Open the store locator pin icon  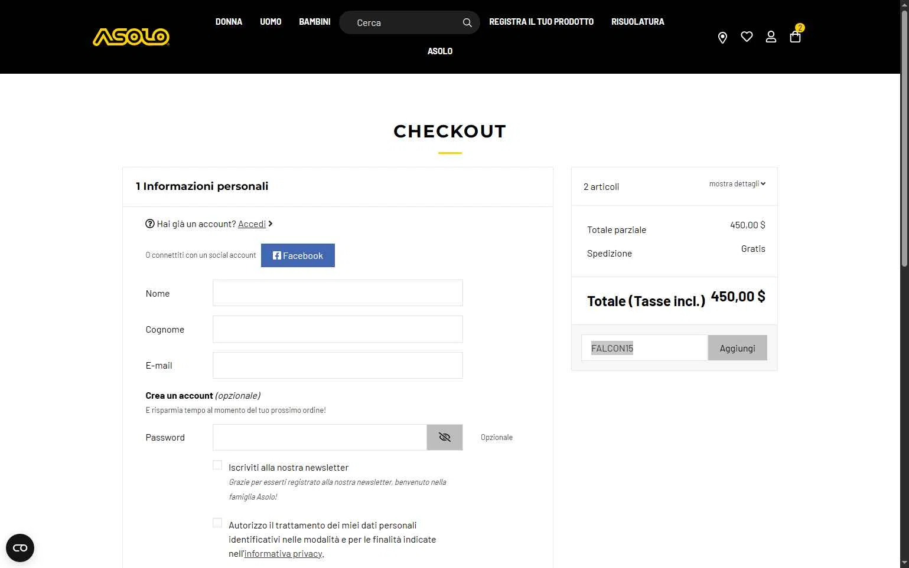[x=722, y=38]
